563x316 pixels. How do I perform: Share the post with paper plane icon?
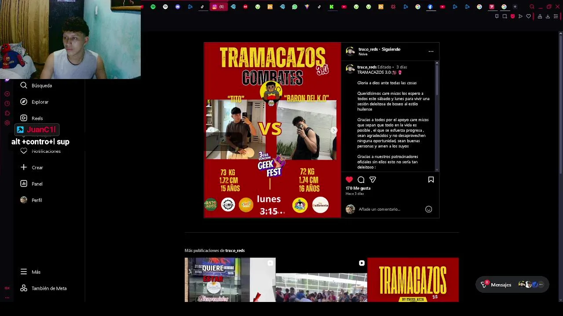click(x=373, y=180)
